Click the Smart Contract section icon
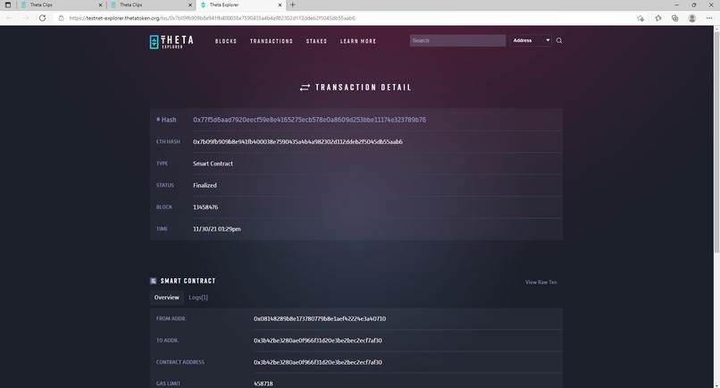The image size is (720, 388). coord(154,281)
